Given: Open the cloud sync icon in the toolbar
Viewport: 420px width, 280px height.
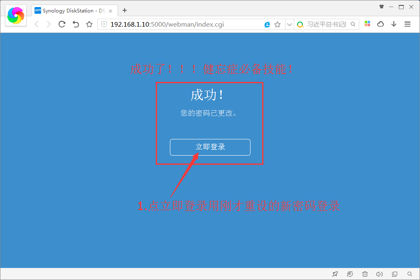Looking at the screenshot, I should click(380, 24).
